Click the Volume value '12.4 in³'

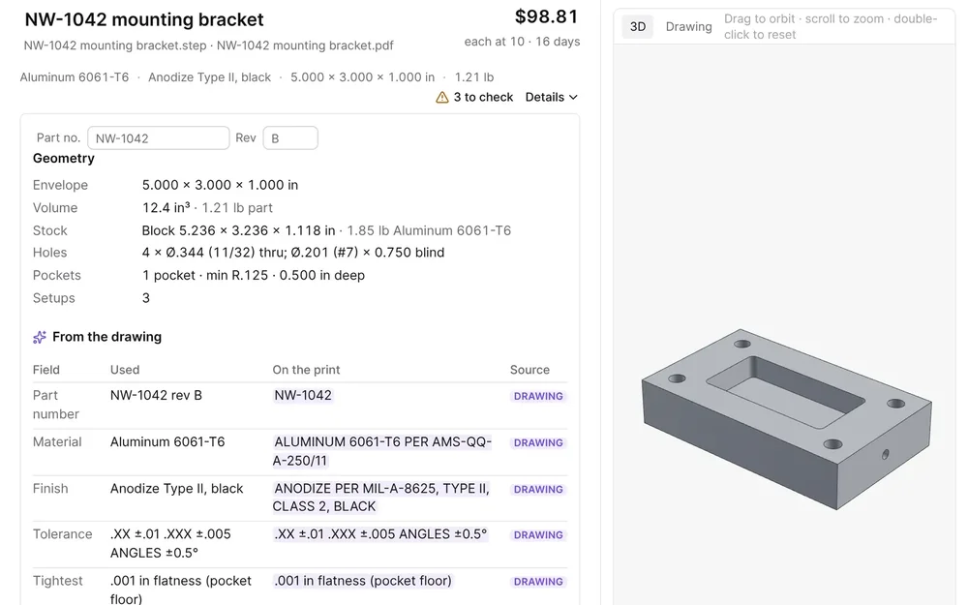[x=166, y=208]
